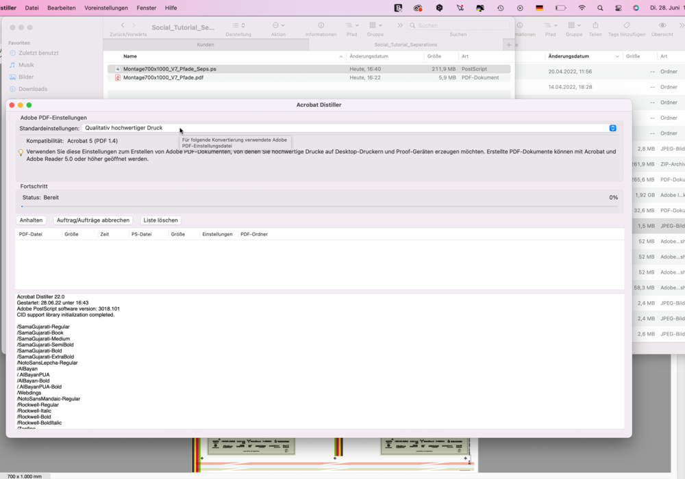
Task: Open the Darstellung view switcher in Finder
Action: pos(238,25)
